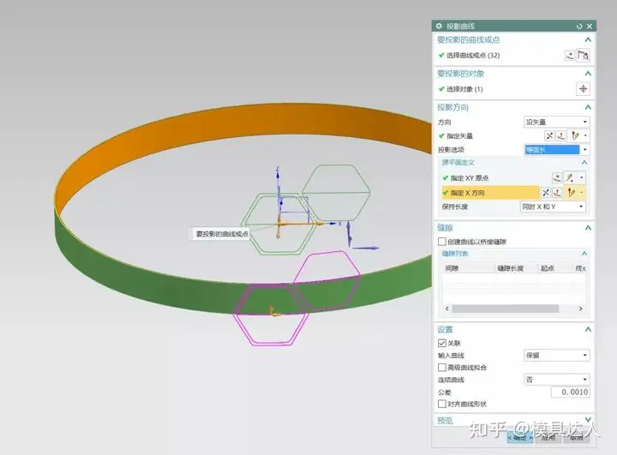Click the 应用 button
The image size is (617, 455).
click(x=548, y=437)
